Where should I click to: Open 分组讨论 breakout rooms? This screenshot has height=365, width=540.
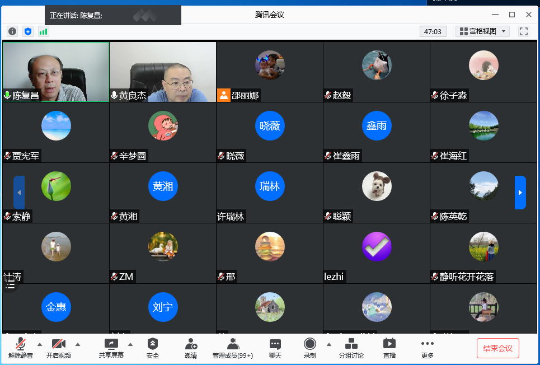[351, 348]
